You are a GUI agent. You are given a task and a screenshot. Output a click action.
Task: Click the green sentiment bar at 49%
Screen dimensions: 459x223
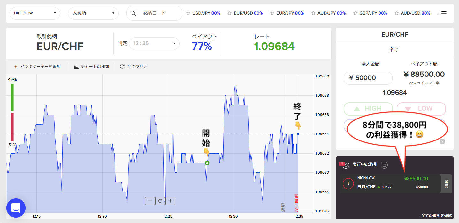point(12,97)
